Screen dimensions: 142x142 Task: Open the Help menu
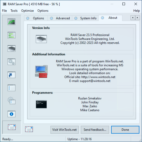point(137,11)
